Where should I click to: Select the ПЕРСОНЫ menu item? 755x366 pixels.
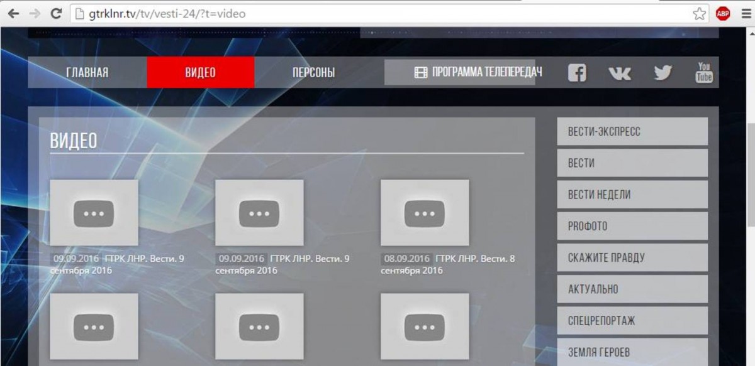(x=313, y=72)
